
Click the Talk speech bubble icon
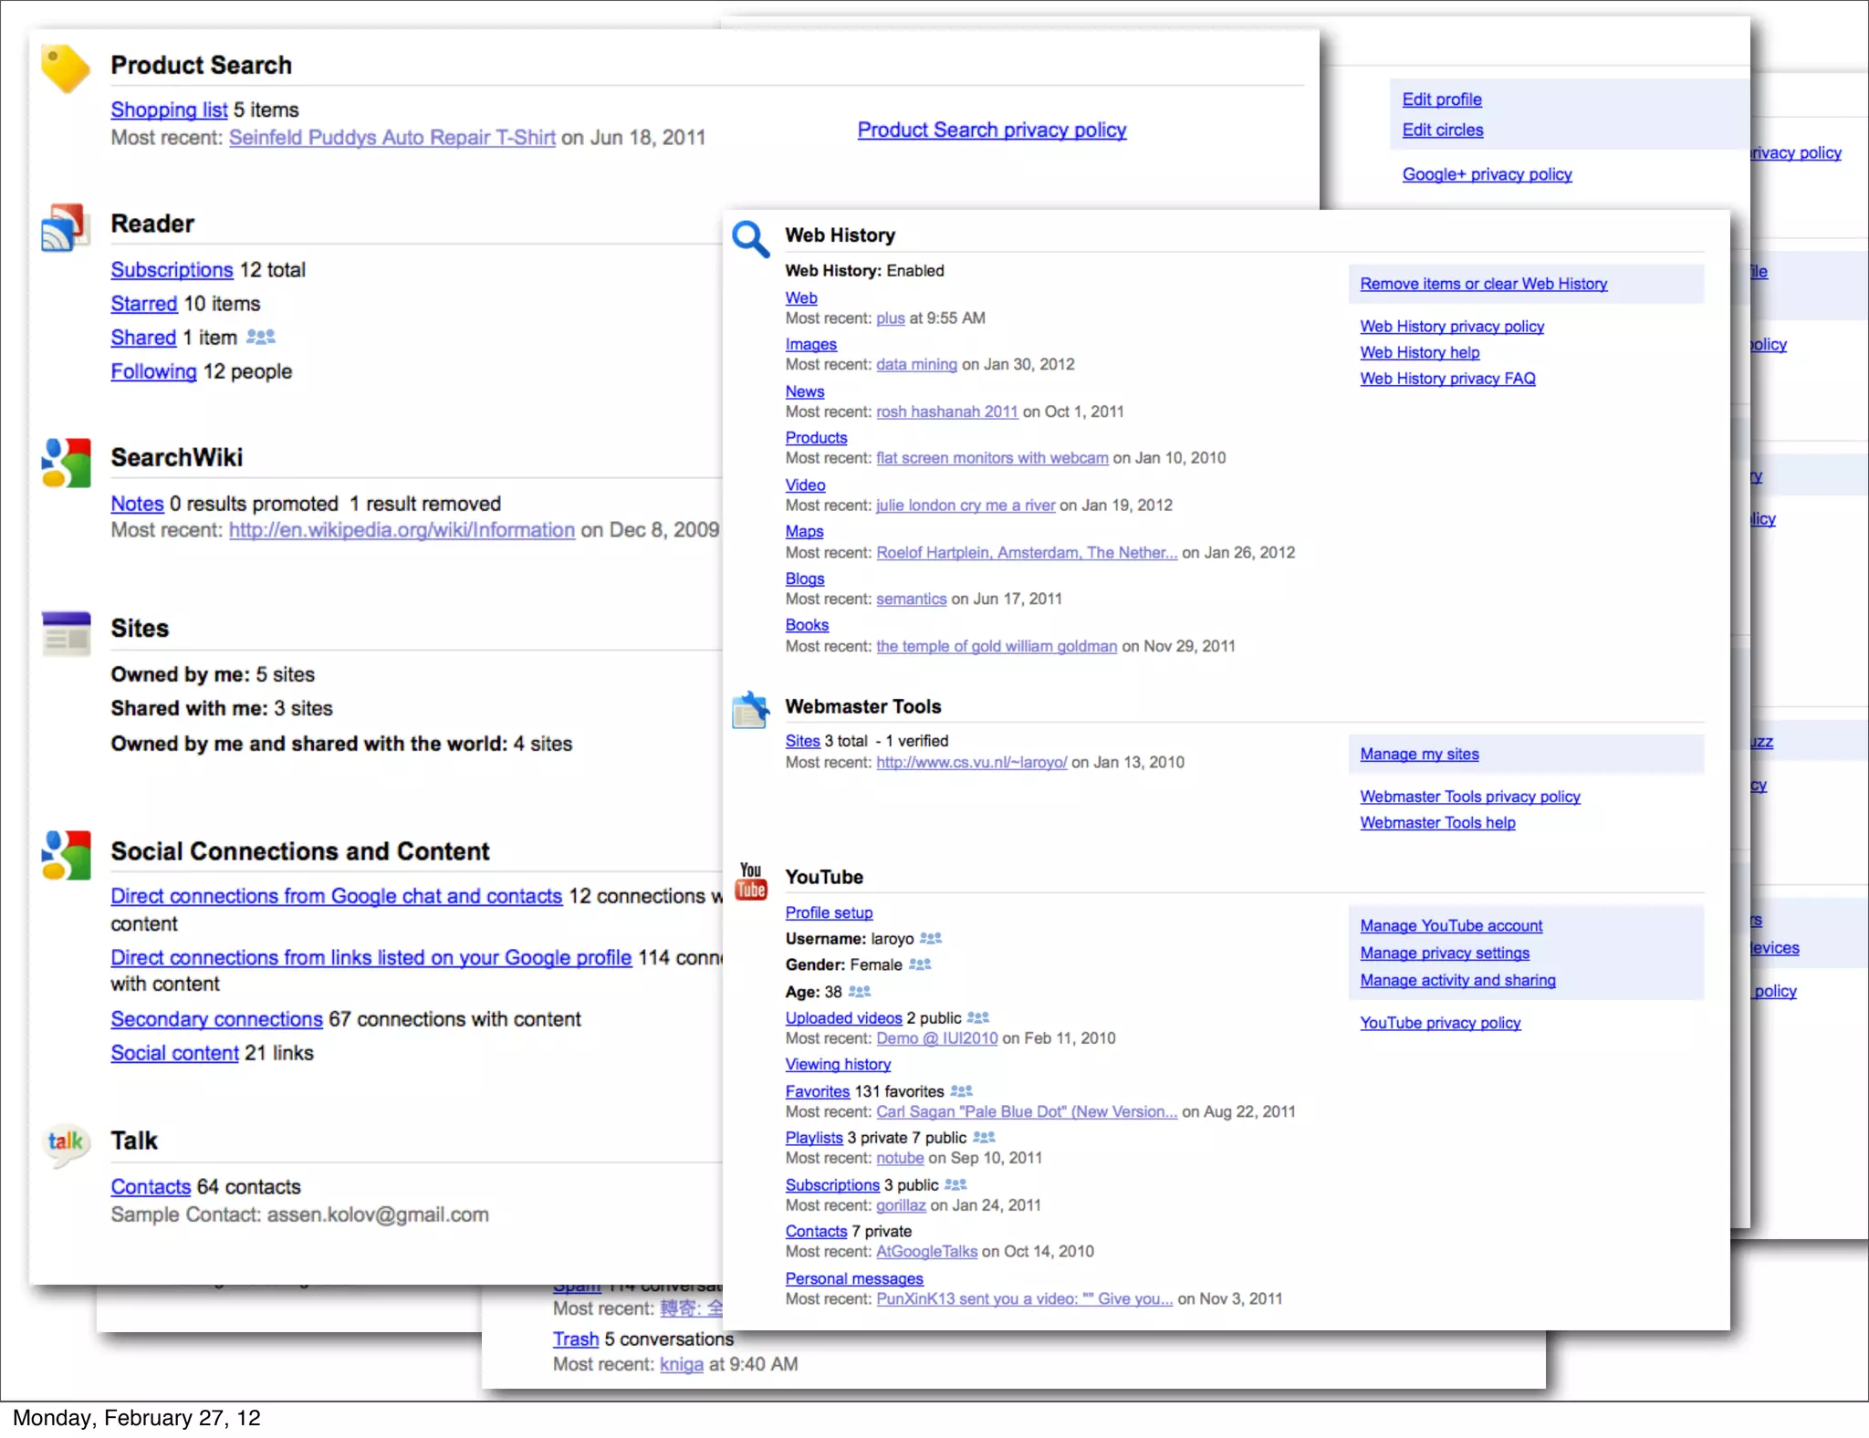(66, 1142)
